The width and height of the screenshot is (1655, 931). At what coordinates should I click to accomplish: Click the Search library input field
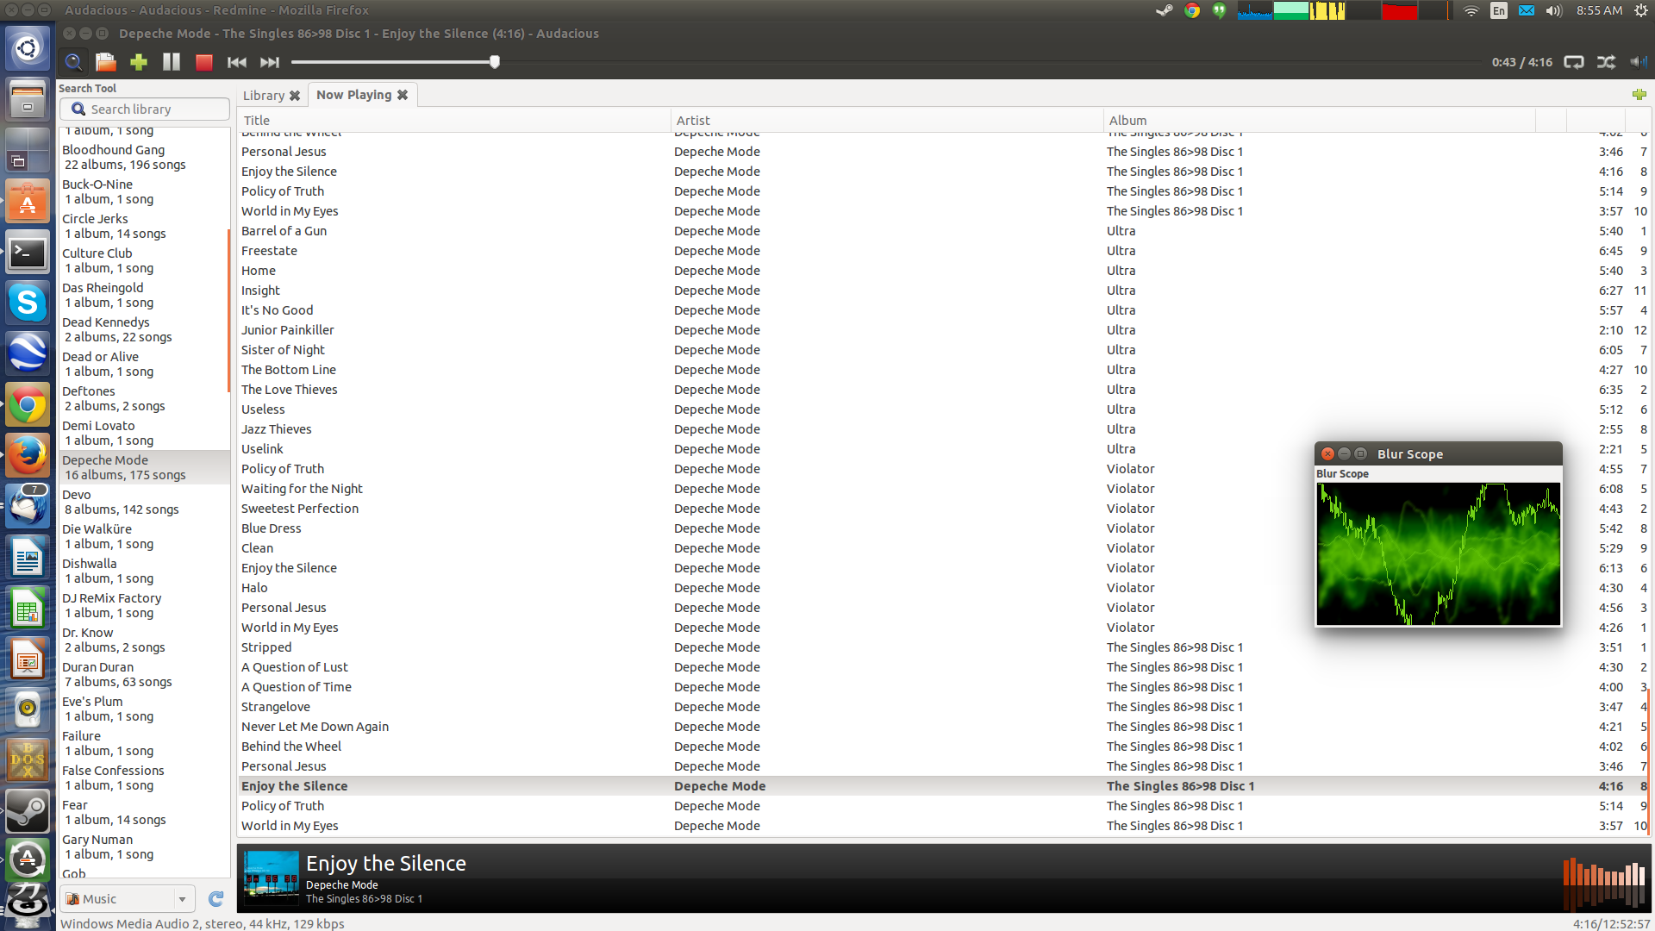pyautogui.click(x=145, y=109)
